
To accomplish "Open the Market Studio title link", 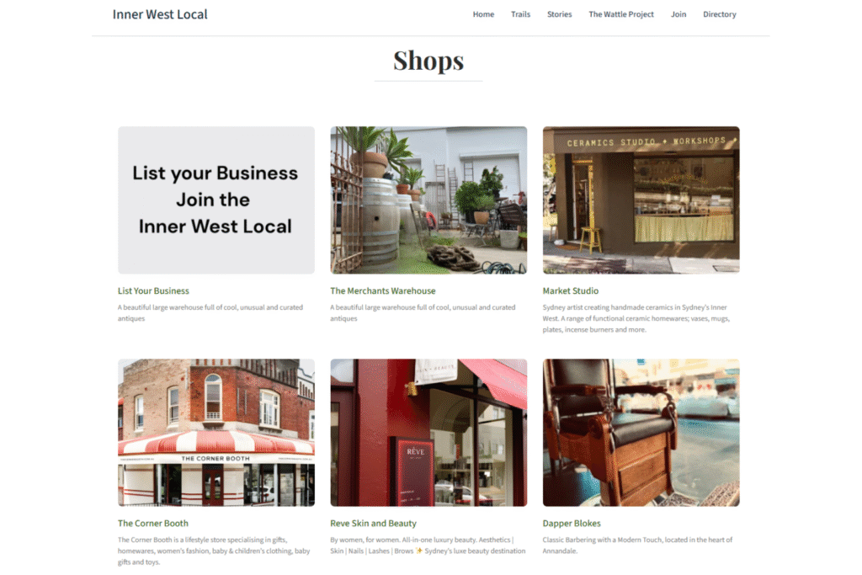I will [571, 290].
